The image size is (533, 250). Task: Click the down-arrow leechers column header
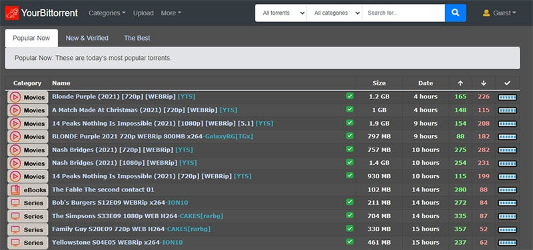[x=484, y=83]
